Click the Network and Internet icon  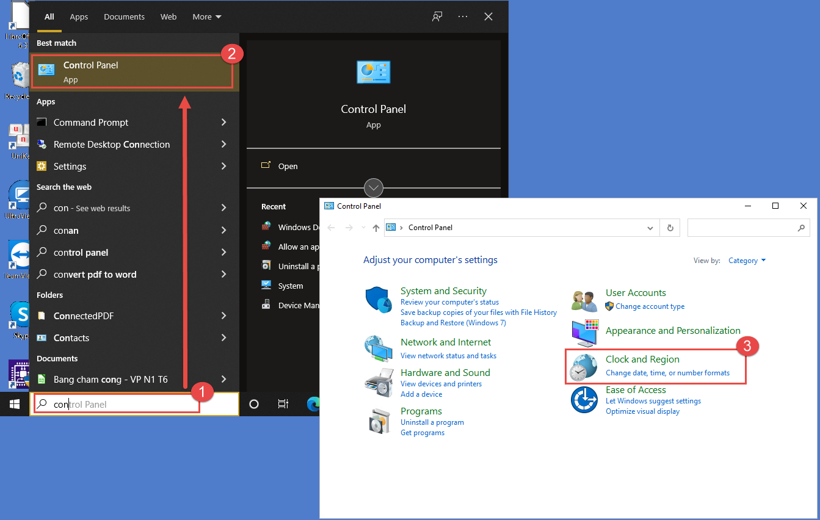[x=379, y=348]
